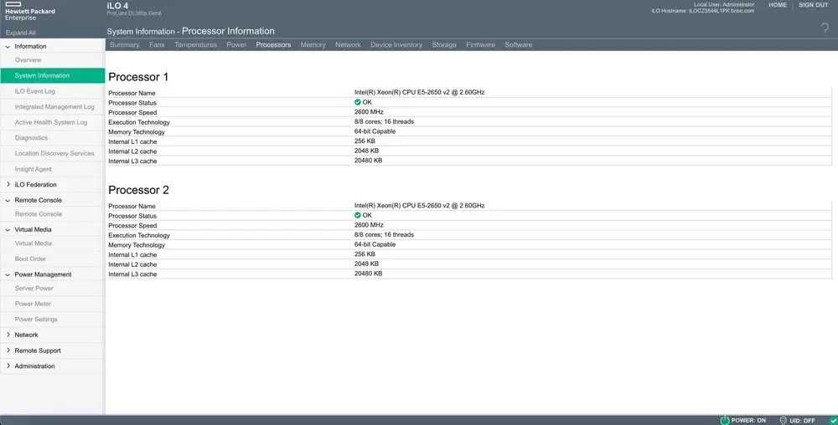Click Processor 2 OK status icon
Image resolution: width=838 pixels, height=425 pixels.
tap(358, 215)
